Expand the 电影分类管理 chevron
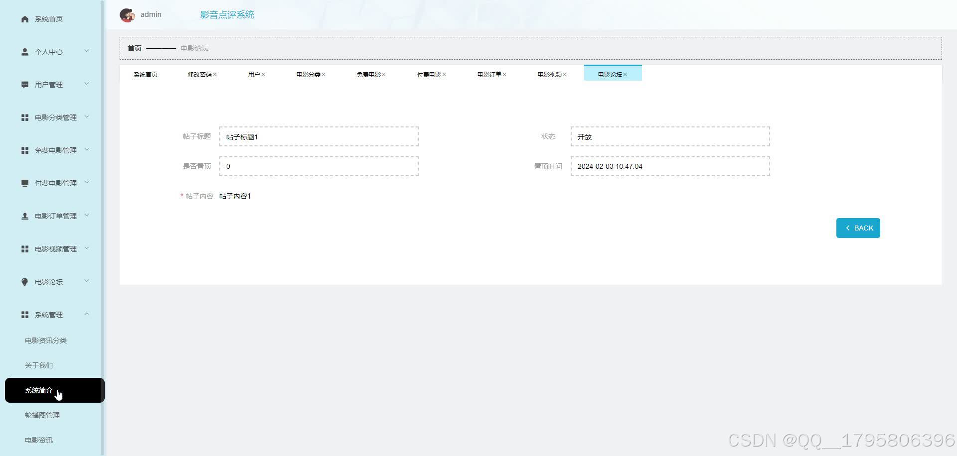 click(87, 116)
